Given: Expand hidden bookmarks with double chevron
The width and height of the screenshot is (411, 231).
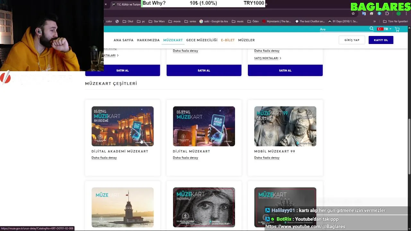Looking at the screenshot, I should tap(374, 21).
